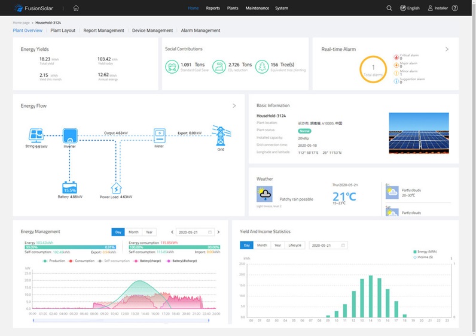This screenshot has width=476, height=336.
Task: Select the Meter icon in Energy Flow
Action: (160, 135)
